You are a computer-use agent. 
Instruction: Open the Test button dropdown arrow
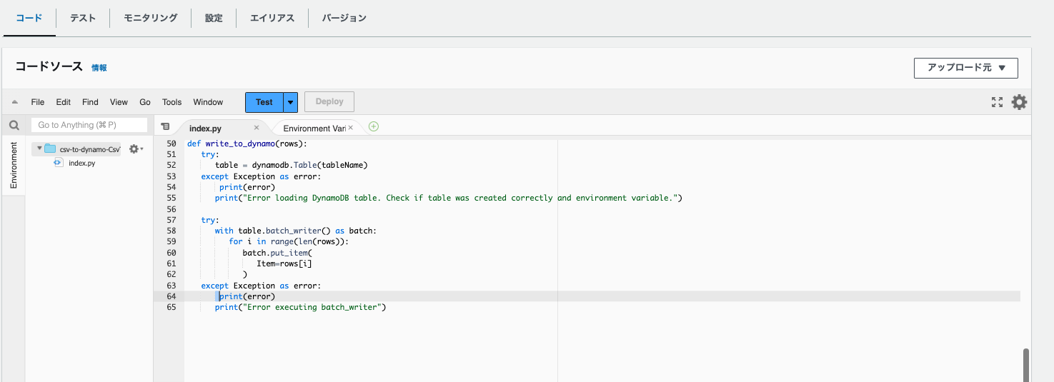coord(290,102)
